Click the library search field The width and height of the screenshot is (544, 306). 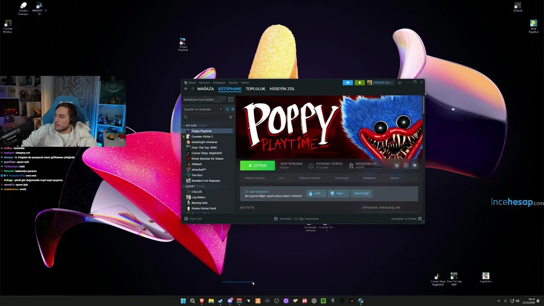tap(205, 117)
